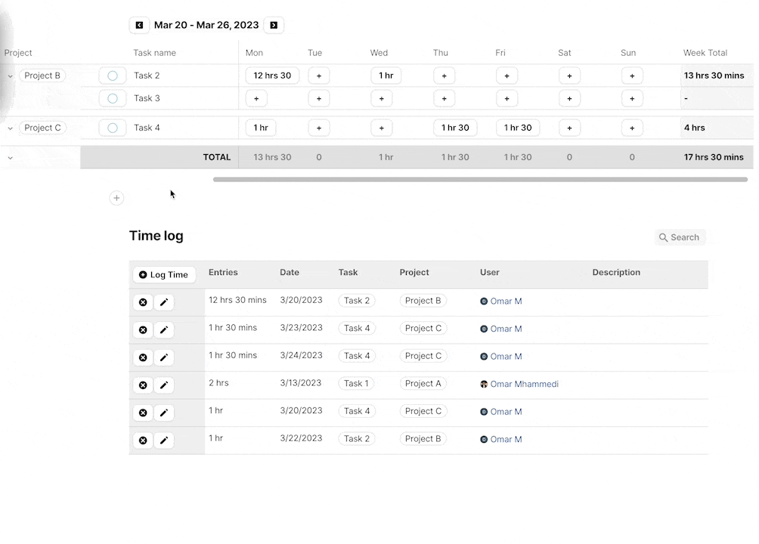Click the Time log Search field
The height and width of the screenshot is (544, 759).
point(680,237)
